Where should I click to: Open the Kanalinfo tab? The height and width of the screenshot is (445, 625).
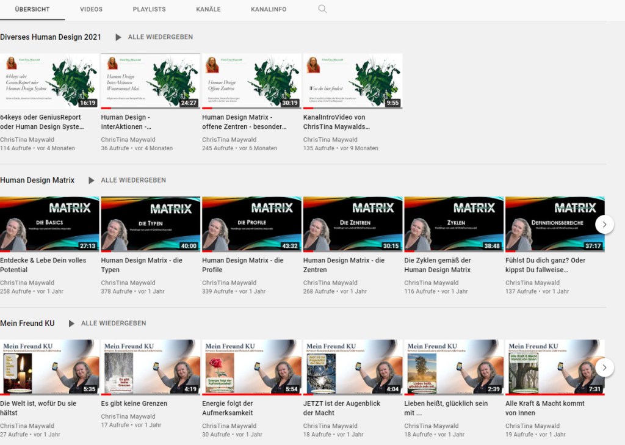268,10
